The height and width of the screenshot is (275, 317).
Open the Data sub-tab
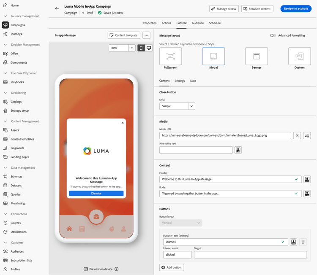point(193,81)
